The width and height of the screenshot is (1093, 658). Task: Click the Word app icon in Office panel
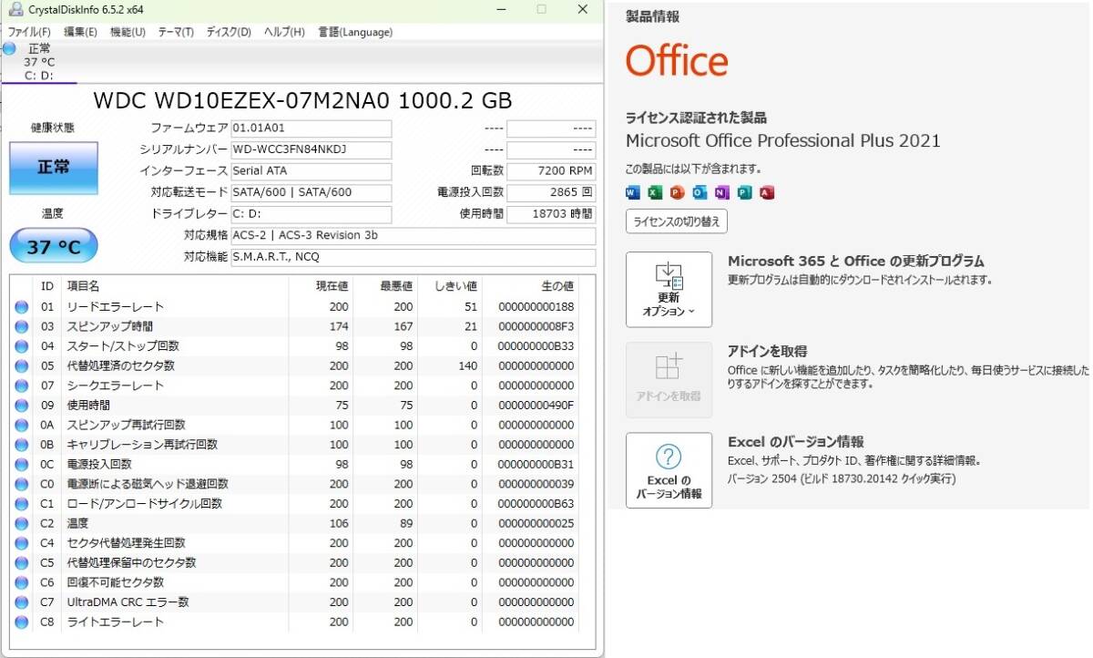[633, 192]
